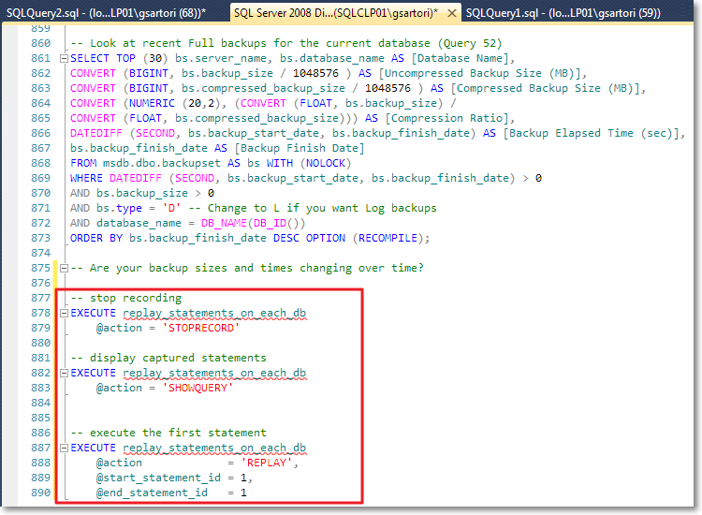Click the @end_statement_id parameter
The height and width of the screenshot is (515, 702).
pos(152,493)
